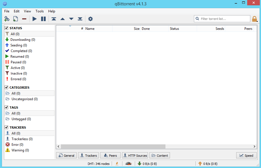Filter by Paused (0)
The height and width of the screenshot is (168, 261).
pos(30,62)
